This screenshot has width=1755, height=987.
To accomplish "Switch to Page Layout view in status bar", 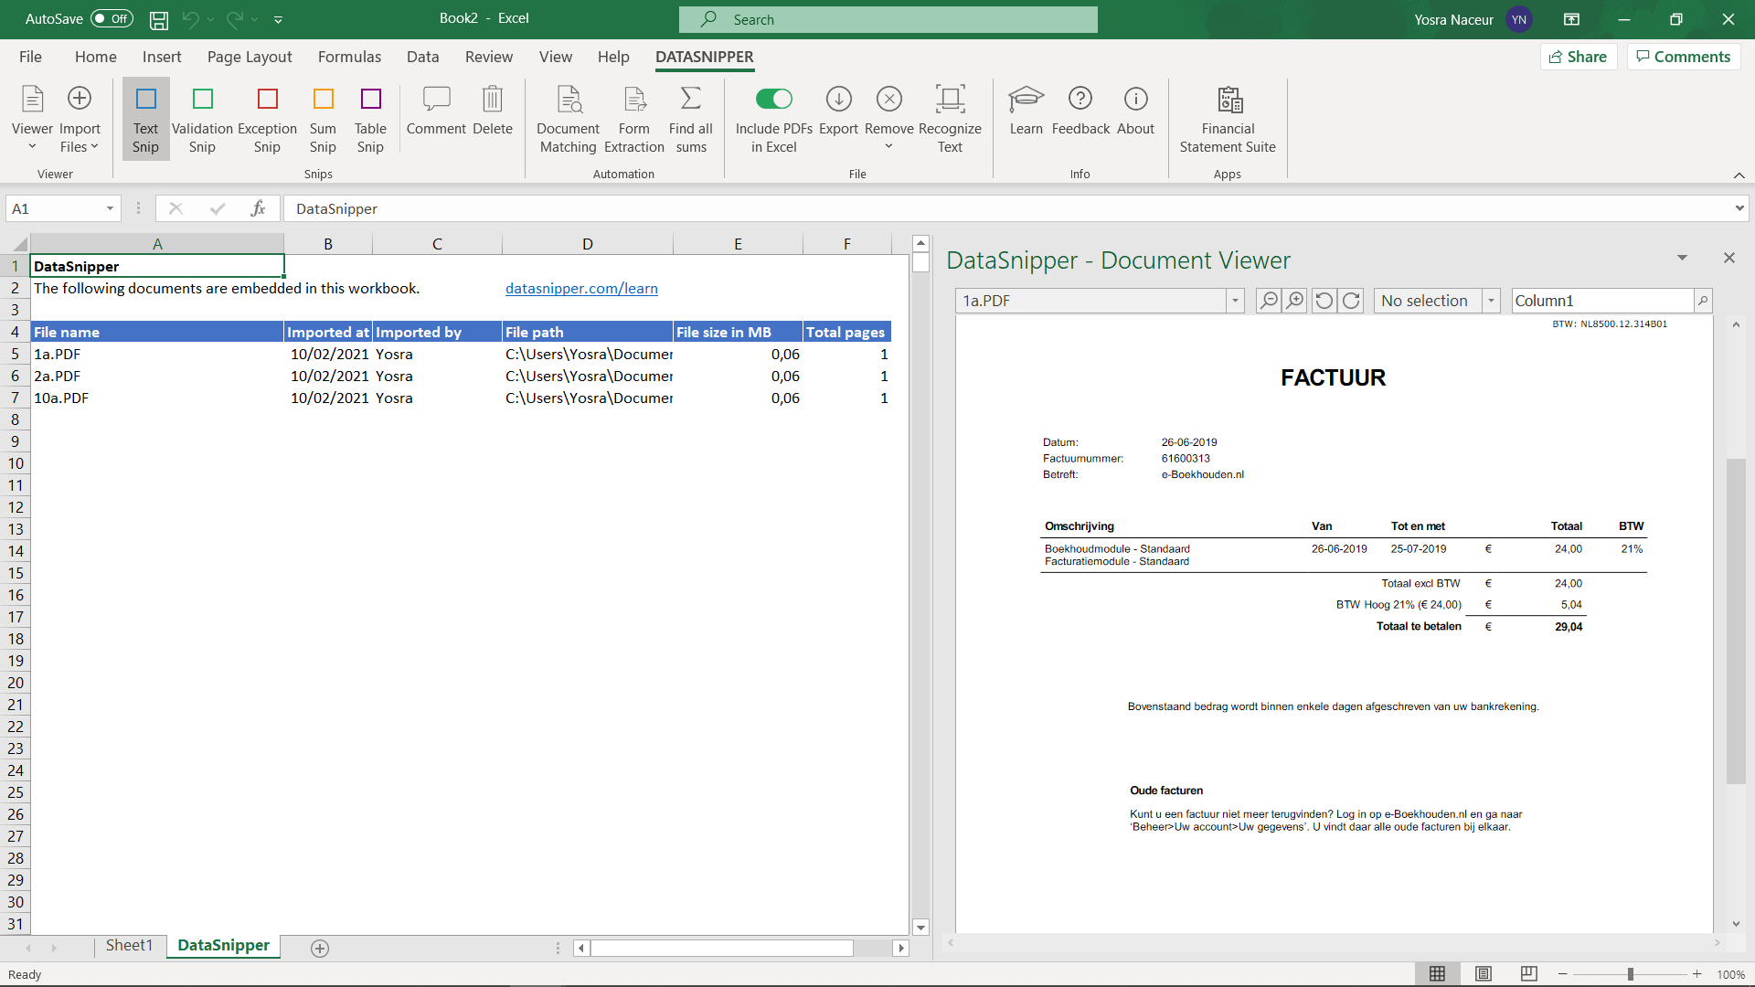I will tap(1483, 974).
